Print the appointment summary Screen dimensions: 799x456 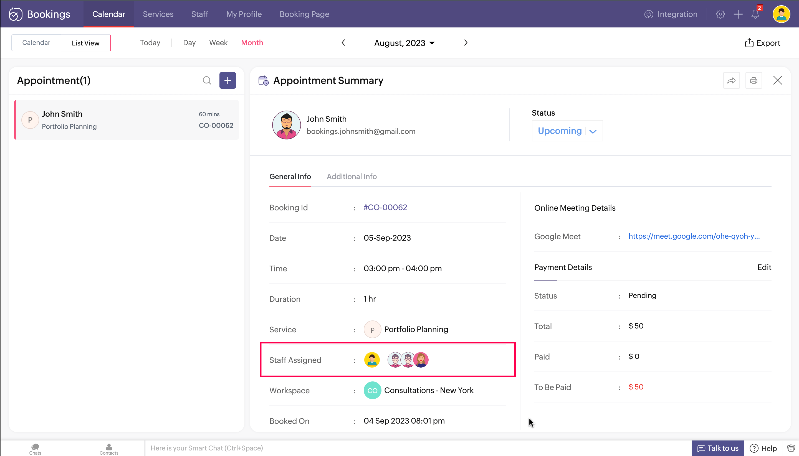(x=754, y=80)
